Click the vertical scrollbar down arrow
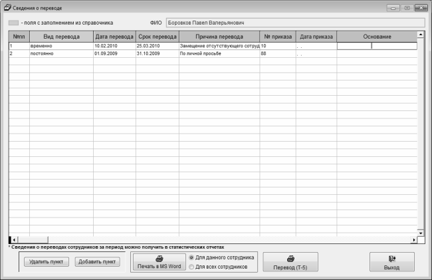The width and height of the screenshot is (432, 280). (421, 233)
